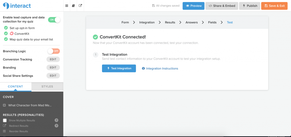The width and height of the screenshot is (291, 137).
Task: Click the Preview button
Action: click(194, 6)
